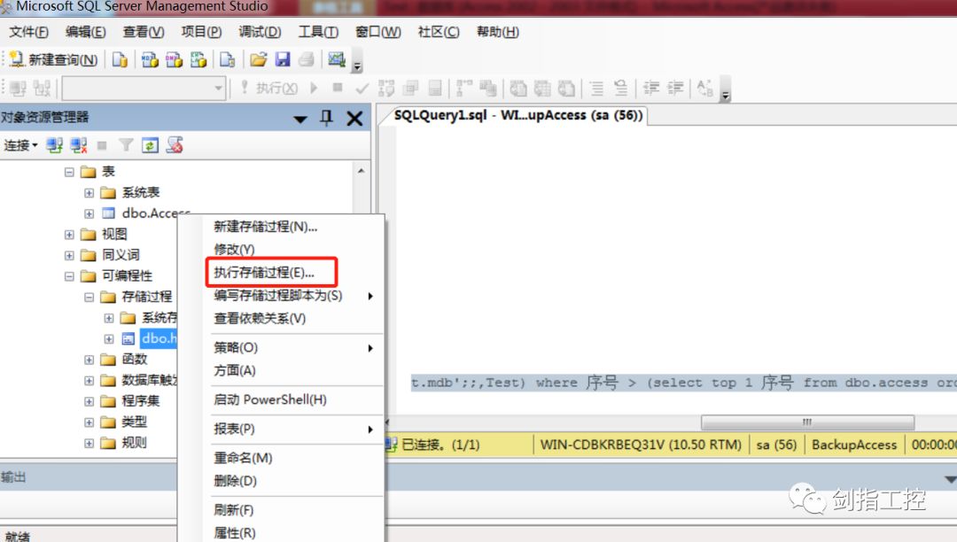Expand the 同义词 folder
Screen dimensions: 957x542
[x=69, y=255]
